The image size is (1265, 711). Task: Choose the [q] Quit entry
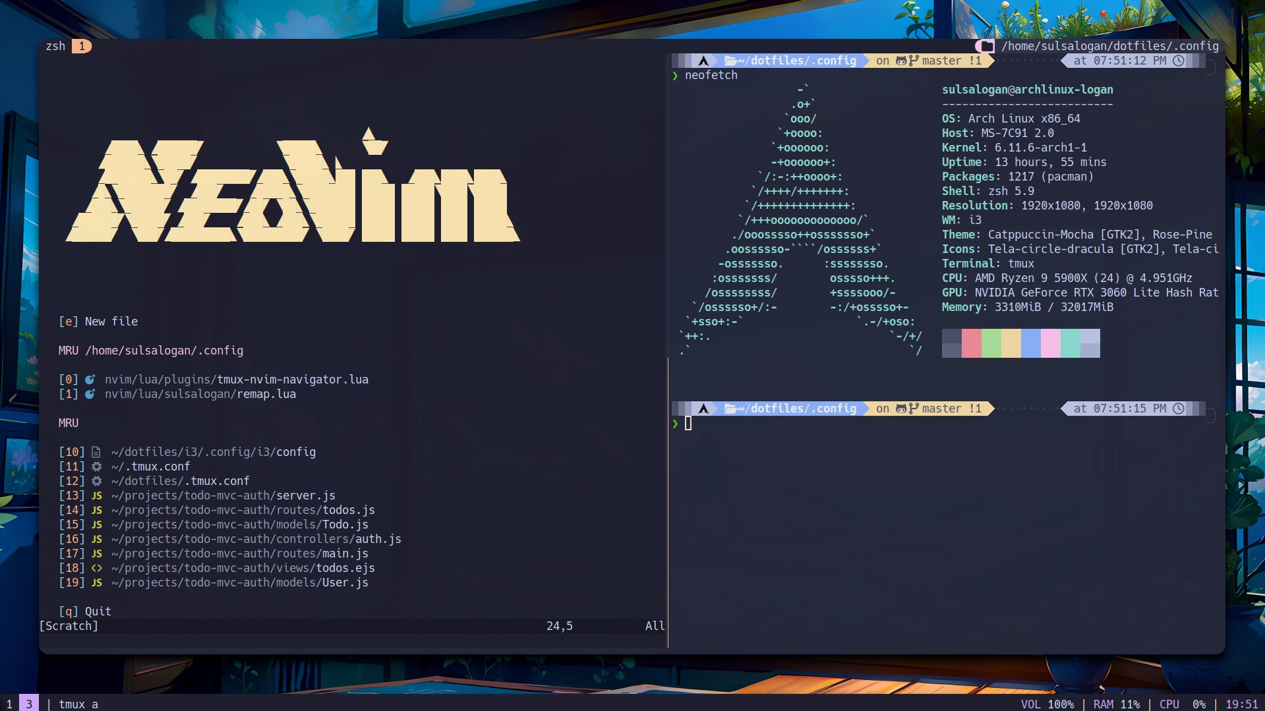coord(85,611)
